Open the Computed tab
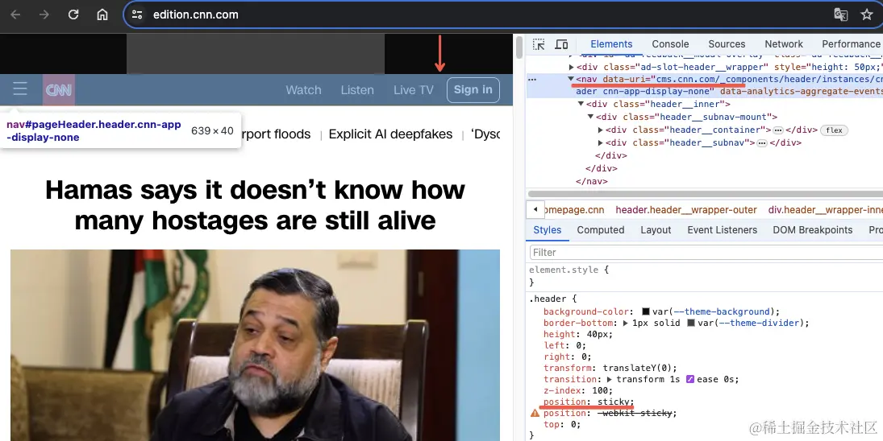Image resolution: width=883 pixels, height=441 pixels. (x=600, y=230)
